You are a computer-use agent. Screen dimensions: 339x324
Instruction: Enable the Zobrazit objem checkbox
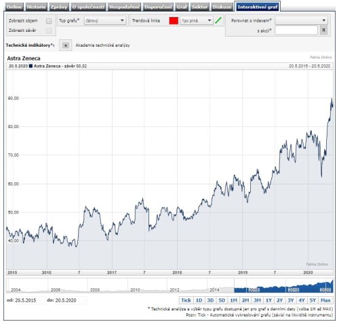coord(49,21)
